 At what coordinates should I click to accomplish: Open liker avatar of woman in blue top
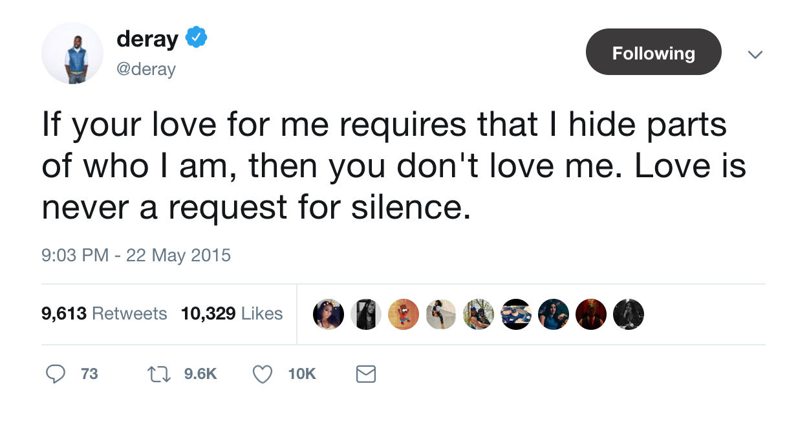[554, 314]
